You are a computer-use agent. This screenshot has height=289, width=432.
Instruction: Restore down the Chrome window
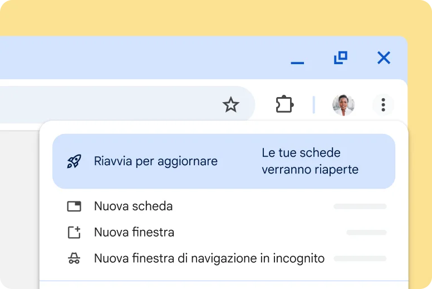point(340,57)
